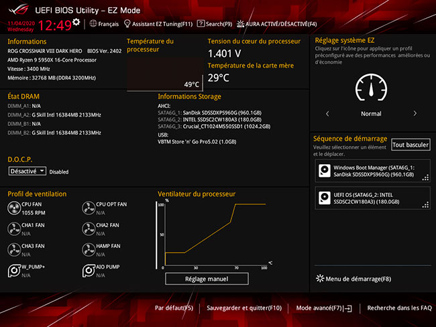The image size is (436, 327).
Task: Open Recherche dans les FAQ link
Action: pos(399,308)
